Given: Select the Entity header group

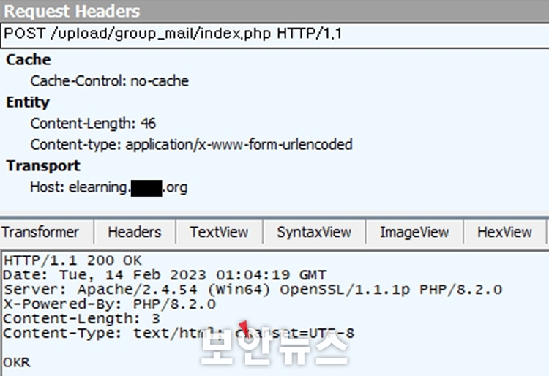Looking at the screenshot, I should tap(28, 102).
